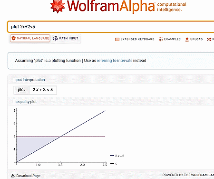Switch to Math Input mode
The height and width of the screenshot is (179, 214).
(x=66, y=38)
